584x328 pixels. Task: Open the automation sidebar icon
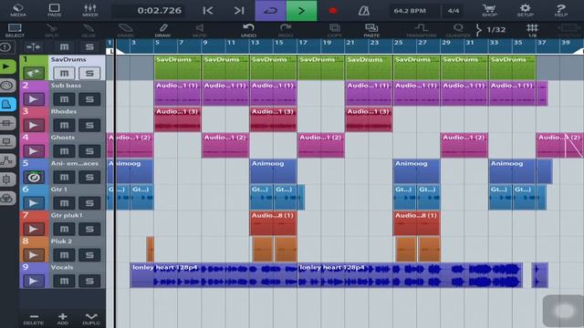pos(7,161)
